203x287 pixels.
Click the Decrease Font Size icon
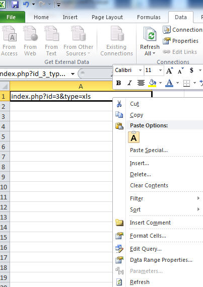(180, 70)
